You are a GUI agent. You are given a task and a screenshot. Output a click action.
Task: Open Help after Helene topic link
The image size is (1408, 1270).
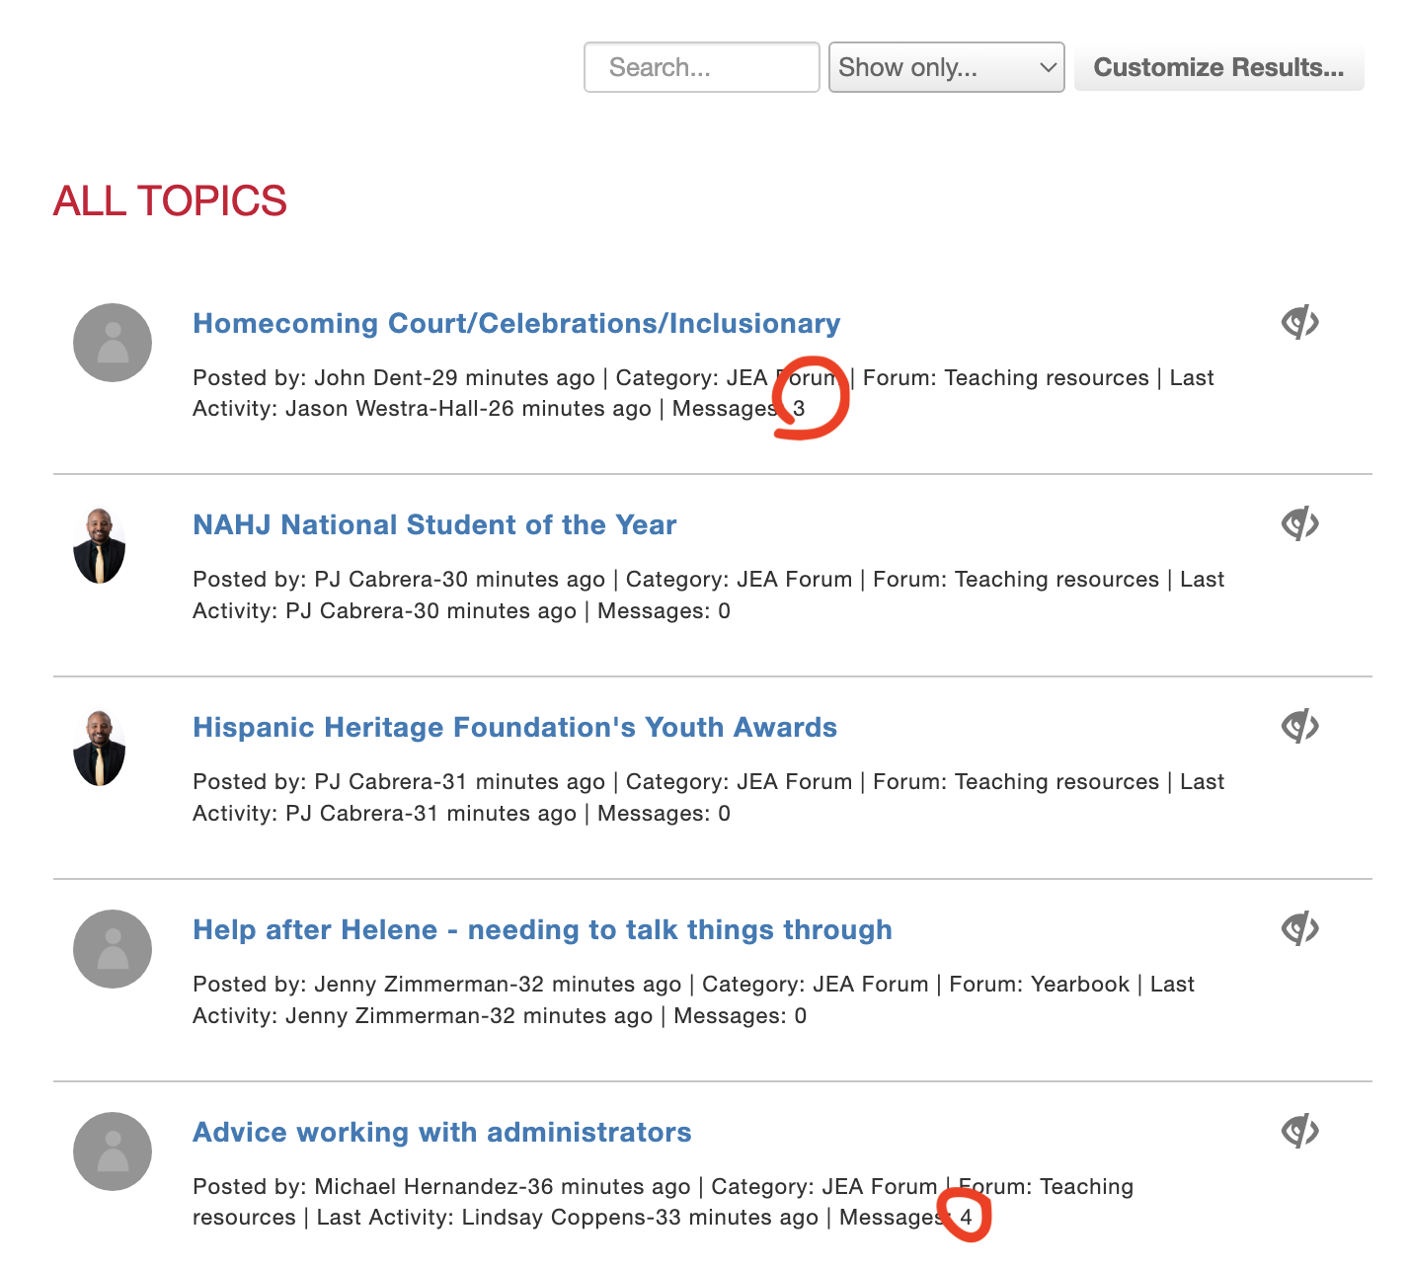[542, 930]
